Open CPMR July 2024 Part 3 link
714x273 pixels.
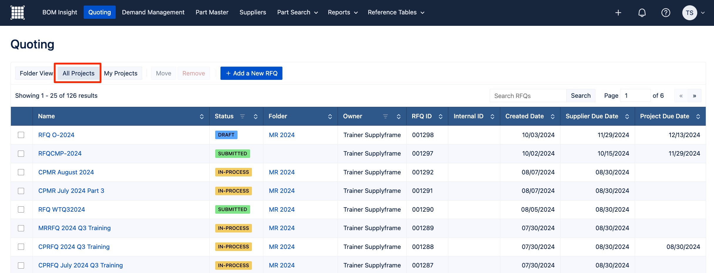coord(71,191)
